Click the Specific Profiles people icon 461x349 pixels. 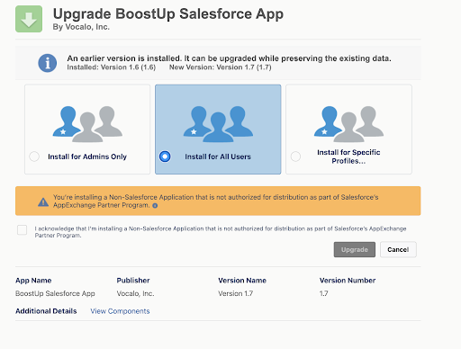[348, 124]
